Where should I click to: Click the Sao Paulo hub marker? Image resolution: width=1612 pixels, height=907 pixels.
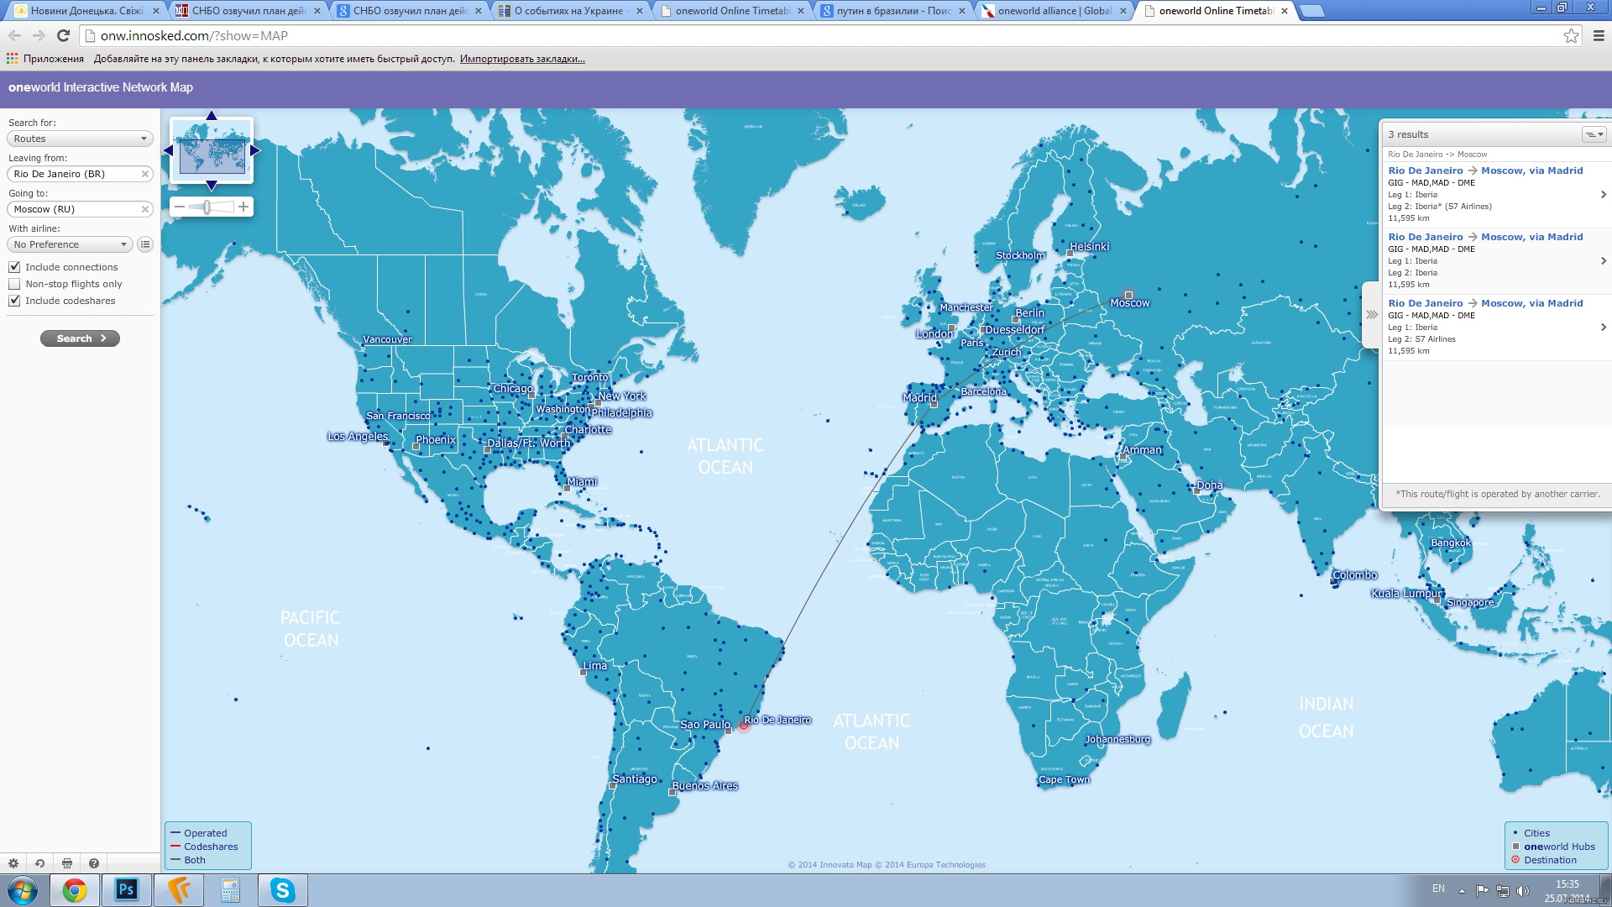729,731
